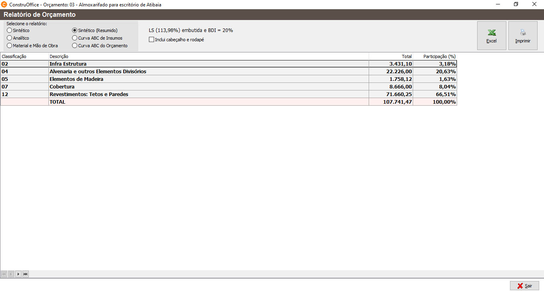Select the Elementos de Madeira row

[x=228, y=79]
